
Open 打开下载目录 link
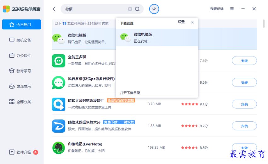point(130,93)
